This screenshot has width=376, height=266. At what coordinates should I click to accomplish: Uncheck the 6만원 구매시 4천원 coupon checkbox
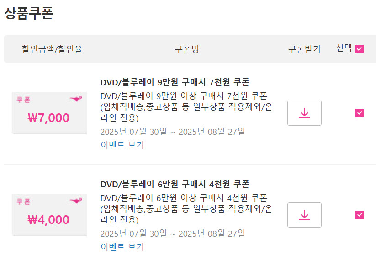[360, 215]
